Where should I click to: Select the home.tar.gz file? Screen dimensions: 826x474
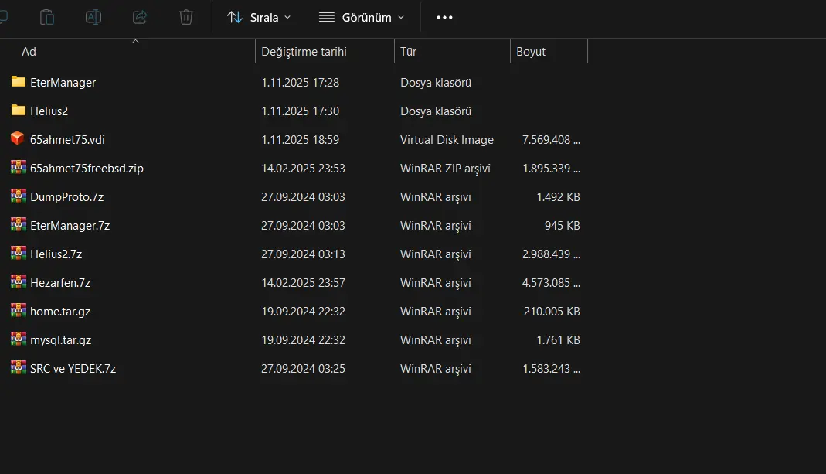60,311
